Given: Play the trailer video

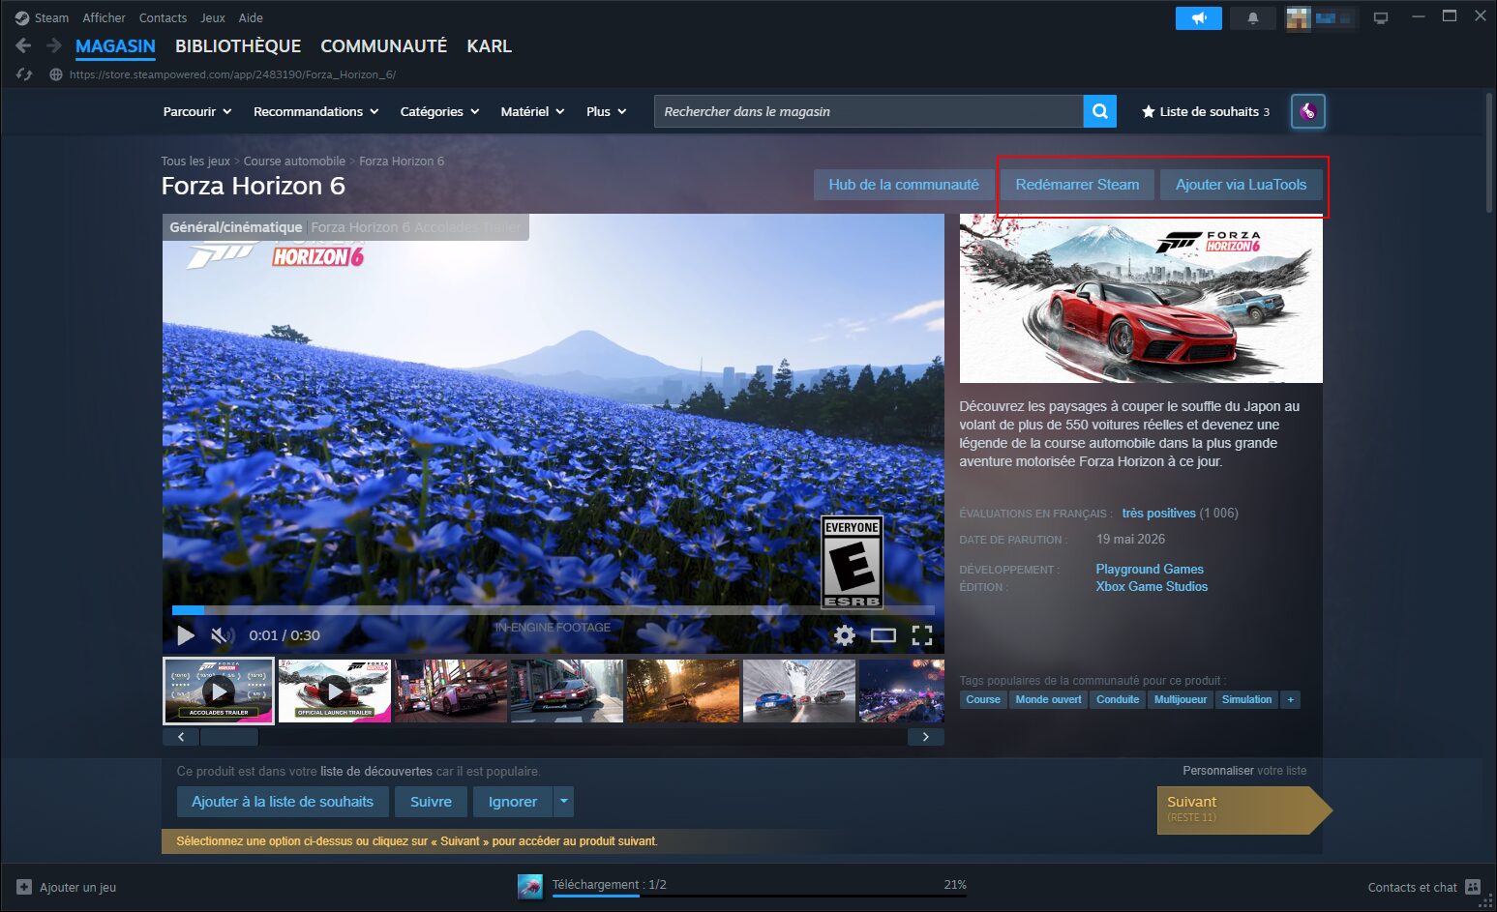Looking at the screenshot, I should pos(186,635).
